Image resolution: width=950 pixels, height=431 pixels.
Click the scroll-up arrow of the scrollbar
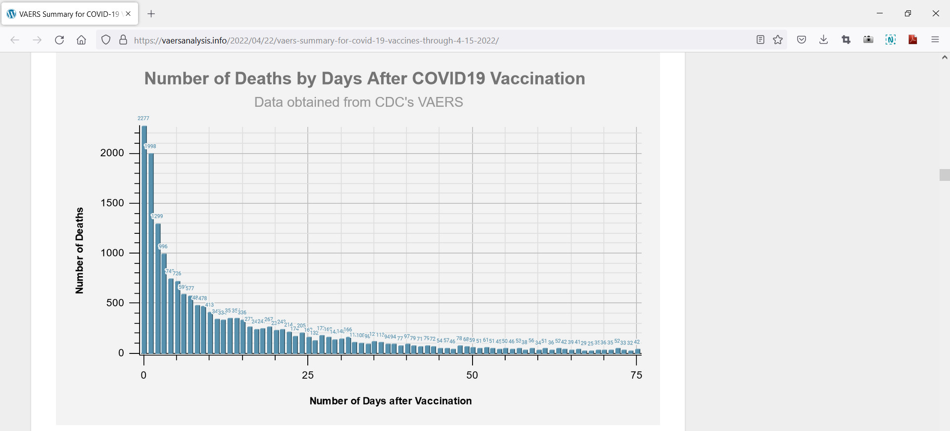point(944,58)
